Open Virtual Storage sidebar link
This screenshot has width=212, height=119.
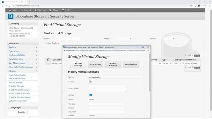point(16,82)
